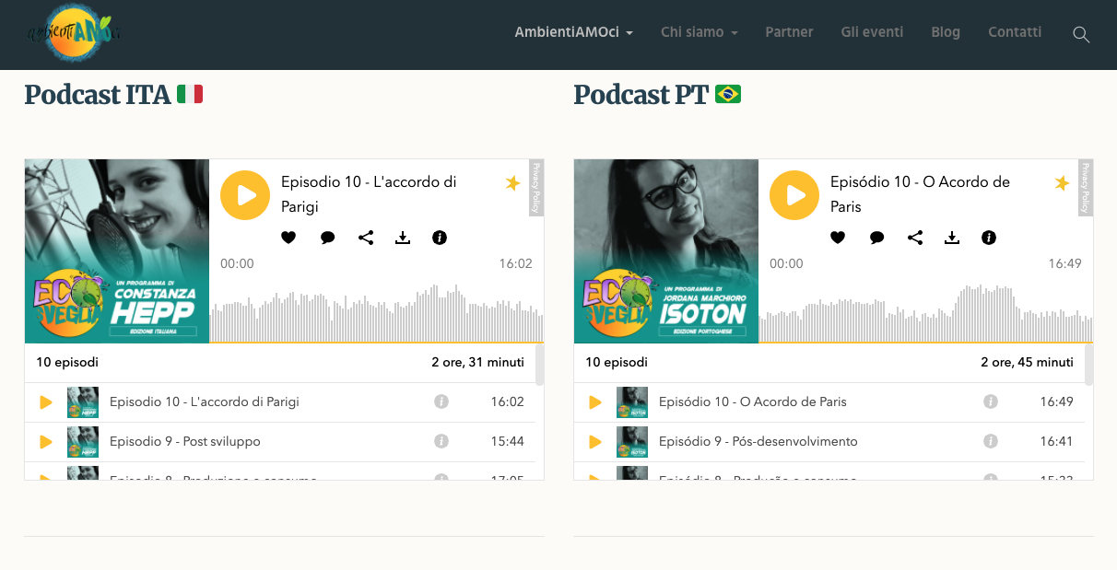
Task: Open the Partner menu item
Action: (x=789, y=32)
